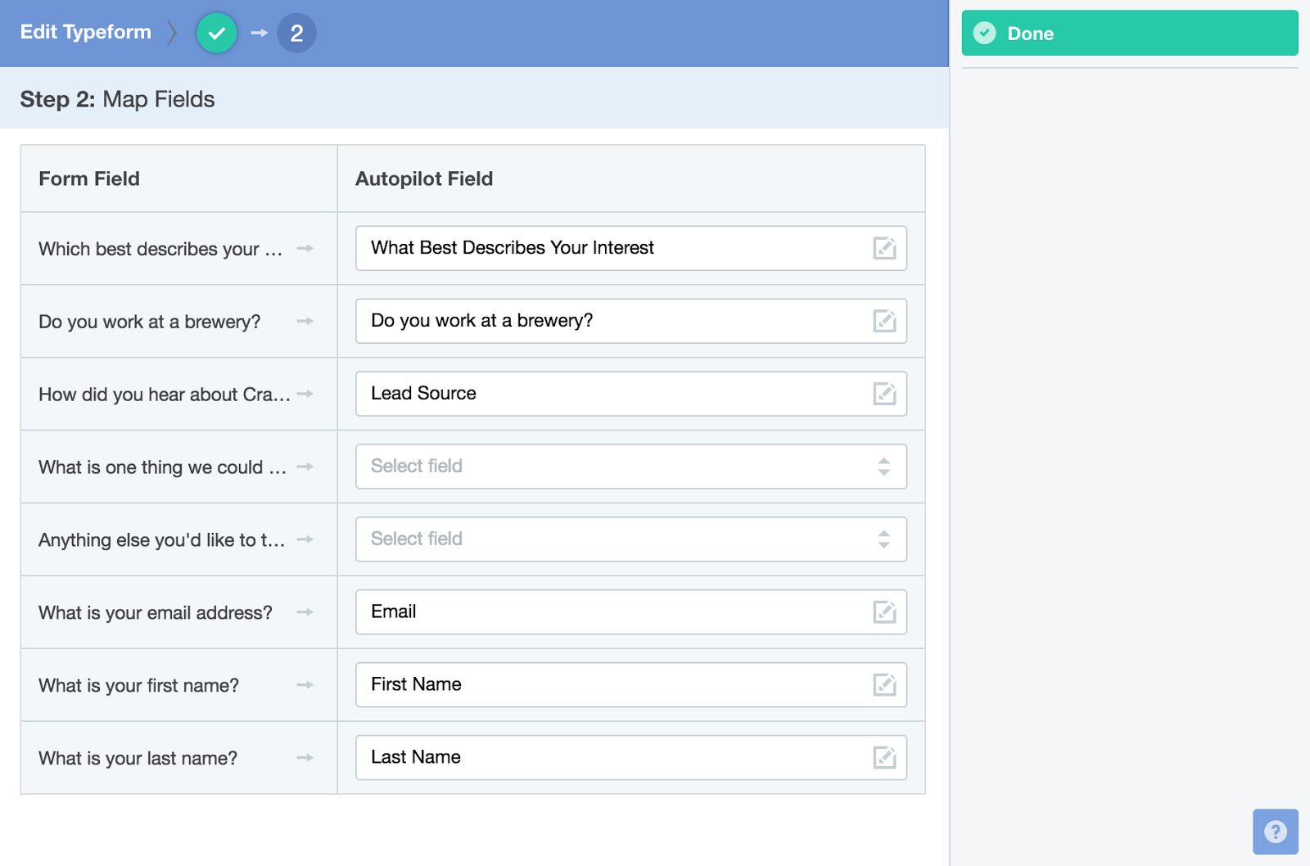Click the Last Name mapped field
This screenshot has width=1310, height=866.
click(x=631, y=758)
